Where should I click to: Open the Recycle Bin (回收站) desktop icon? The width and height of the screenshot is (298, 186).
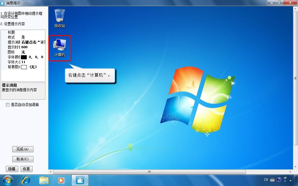pos(60,18)
